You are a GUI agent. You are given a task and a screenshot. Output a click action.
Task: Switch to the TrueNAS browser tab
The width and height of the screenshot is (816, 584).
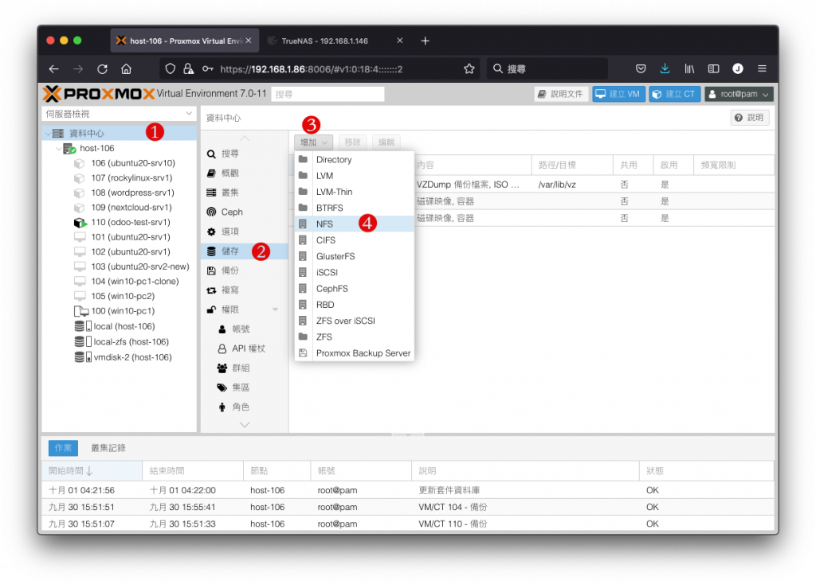pos(335,41)
